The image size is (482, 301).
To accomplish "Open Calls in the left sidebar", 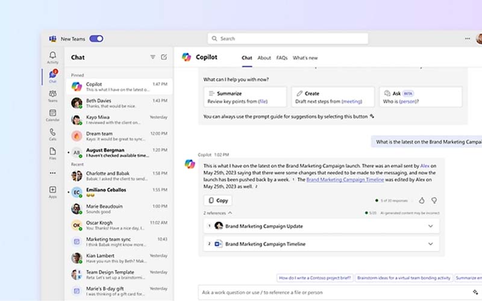I will point(52,134).
